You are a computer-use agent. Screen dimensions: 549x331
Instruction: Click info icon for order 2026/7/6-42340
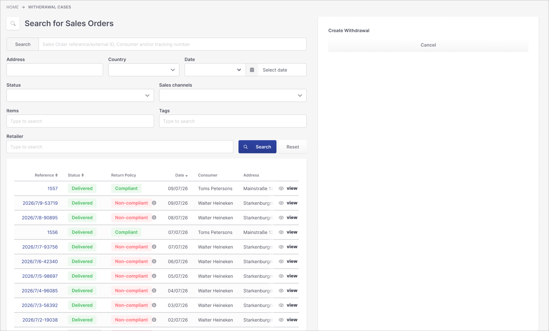coord(154,261)
